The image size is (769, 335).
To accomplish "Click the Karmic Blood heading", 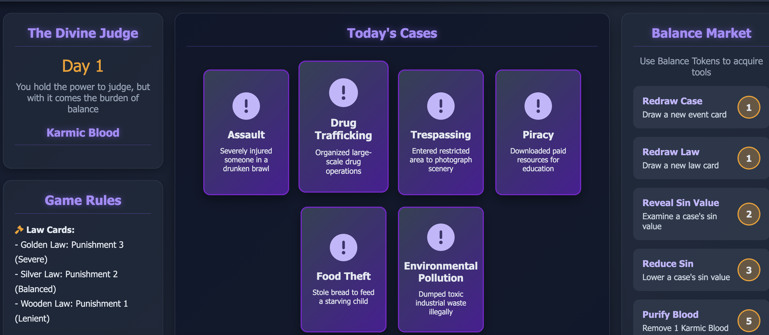I will pos(83,133).
